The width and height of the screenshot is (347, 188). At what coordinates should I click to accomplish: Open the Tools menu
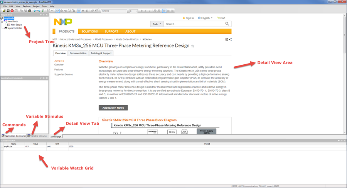(45, 7)
